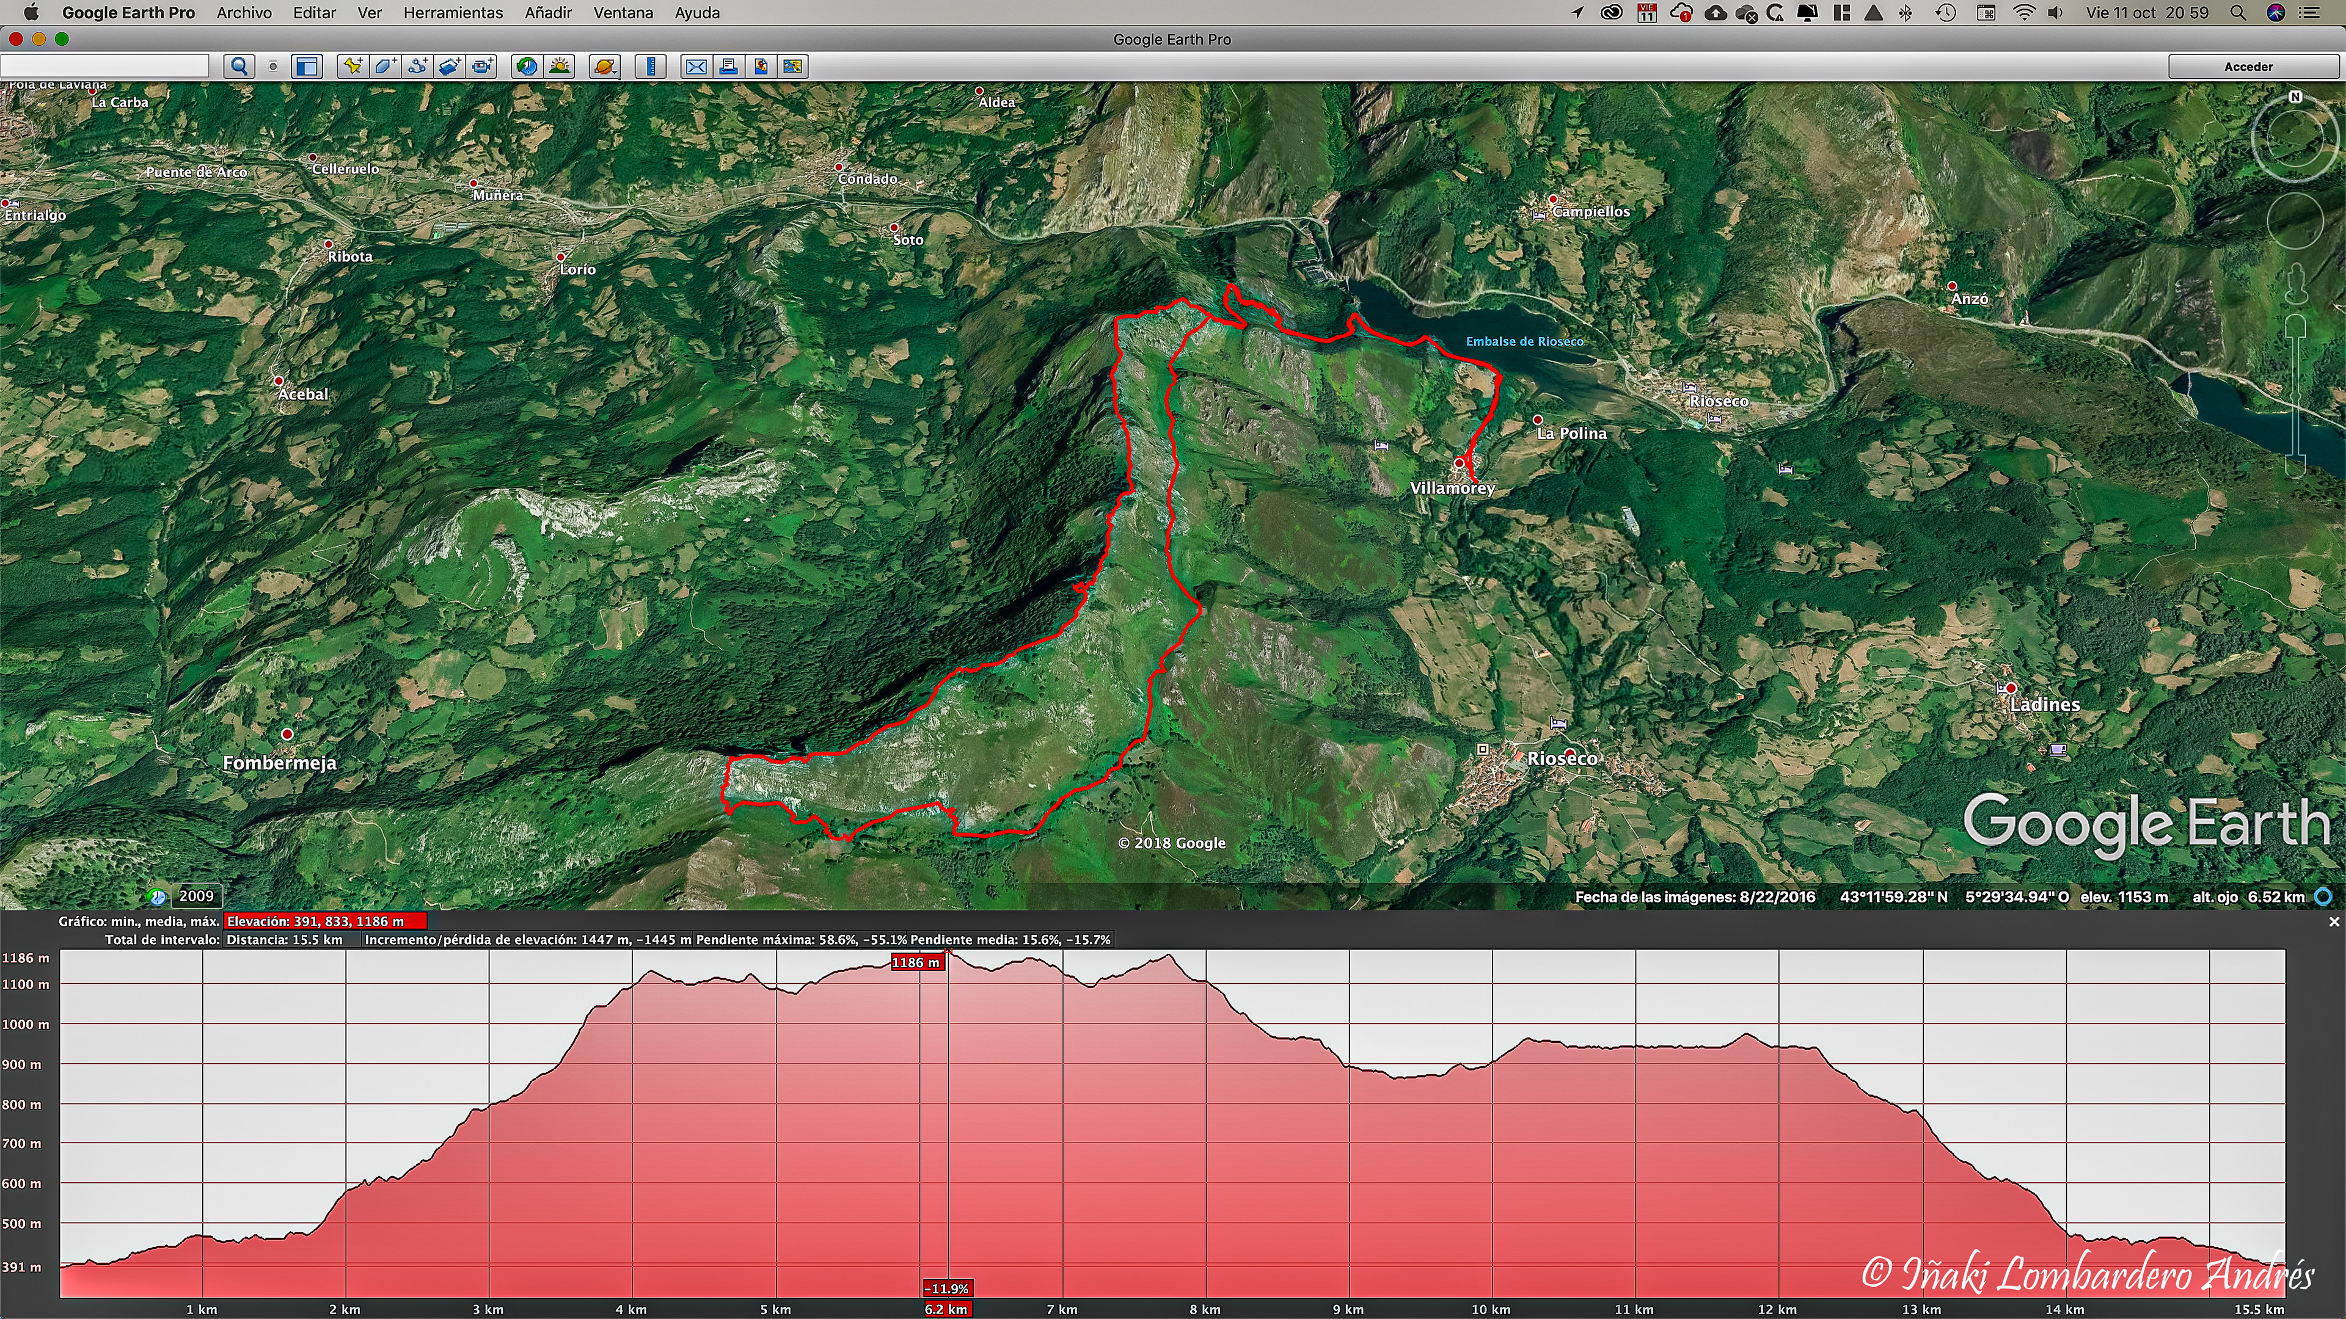
Task: Focus the search input field
Action: (104, 67)
